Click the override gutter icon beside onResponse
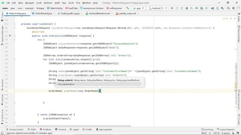 point(10,36)
